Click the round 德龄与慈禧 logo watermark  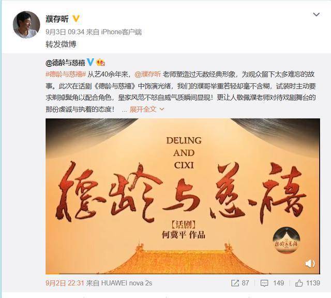pyautogui.click(x=286, y=240)
